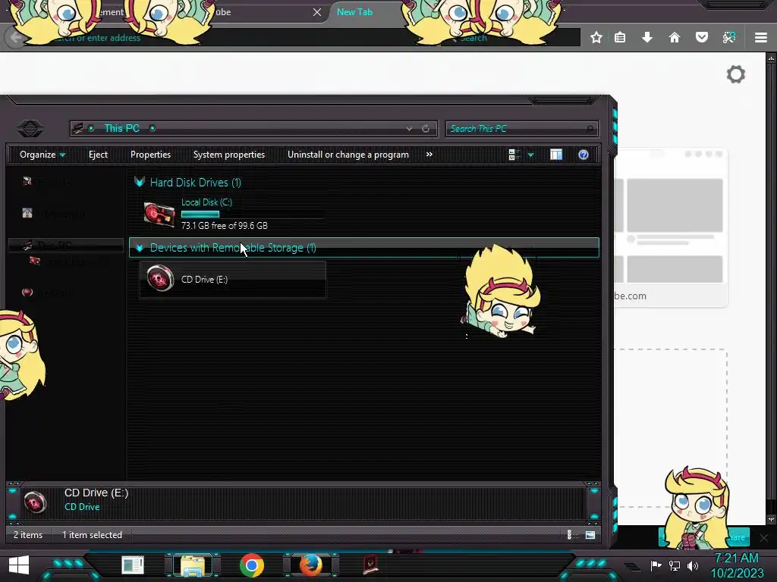Open the red app on the taskbar
Screen dimensions: 777x582
[x=370, y=565]
